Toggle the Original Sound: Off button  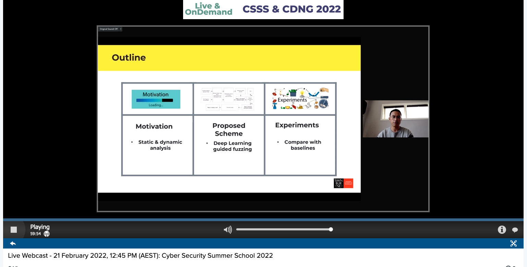tap(108, 29)
